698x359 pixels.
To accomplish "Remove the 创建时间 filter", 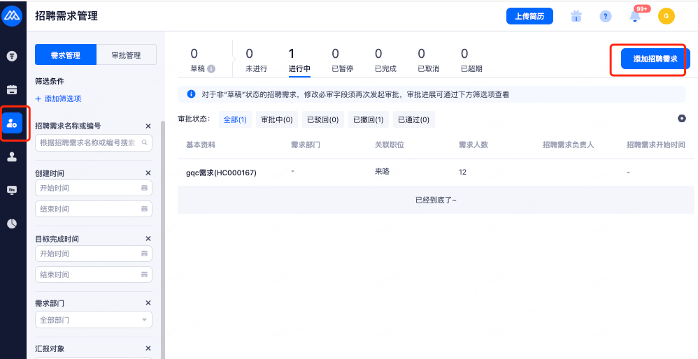I will (x=148, y=173).
